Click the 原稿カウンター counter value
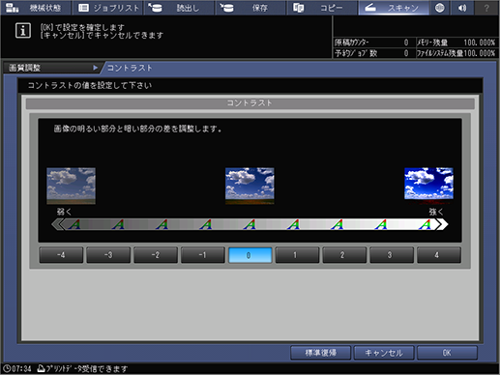 (406, 43)
